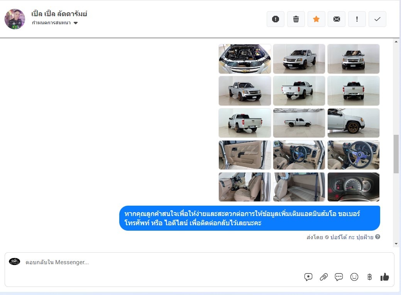401x295 pixels.
Task: Open the engine bay photo thumbnail
Action: pos(245,59)
